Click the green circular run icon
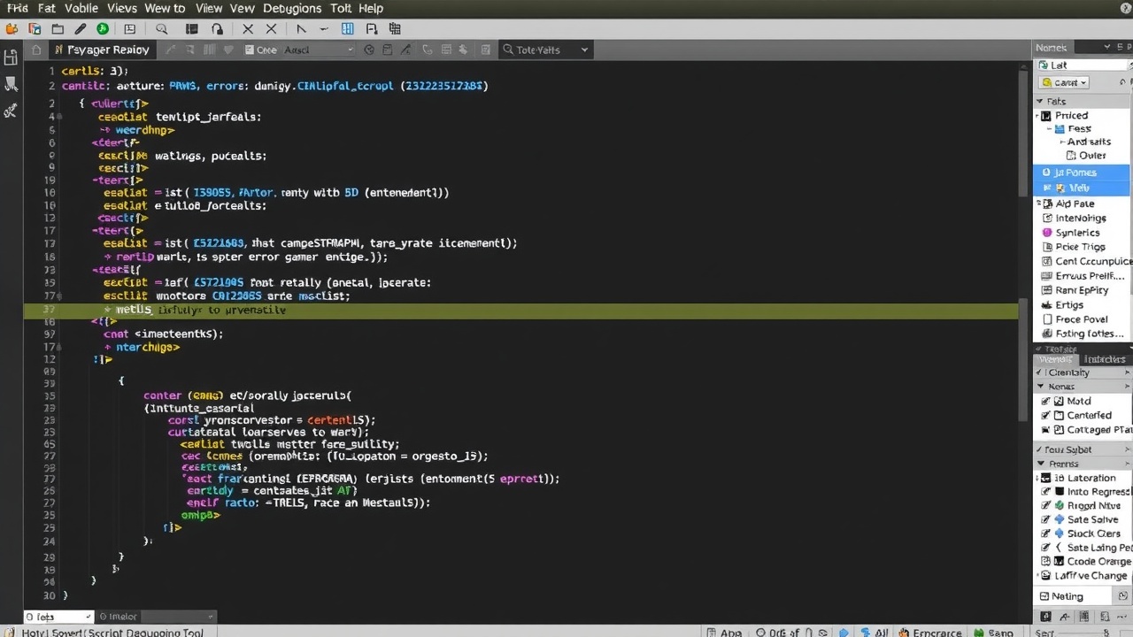The image size is (1133, 637). [x=103, y=29]
